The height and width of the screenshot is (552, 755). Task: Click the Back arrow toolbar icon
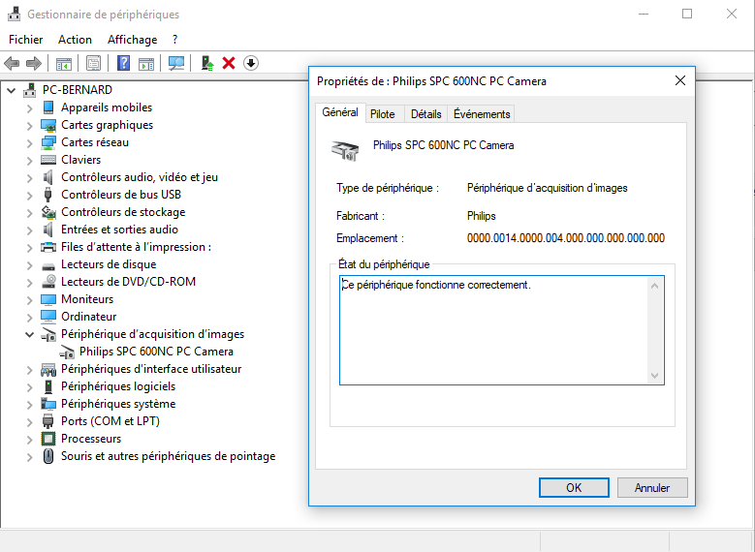point(12,63)
